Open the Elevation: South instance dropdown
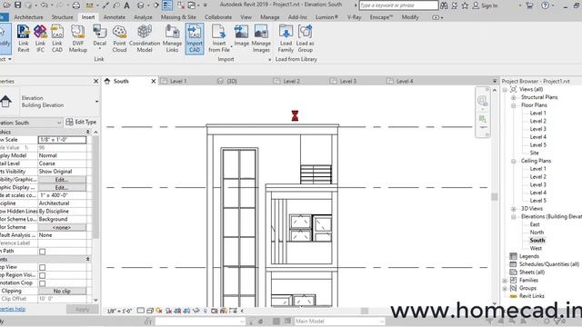This screenshot has height=327, width=582. click(31, 123)
